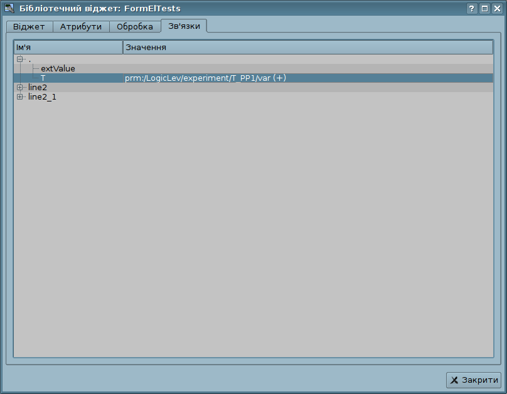Select the extValue tree item
This screenshot has width=507, height=394.
[x=58, y=68]
